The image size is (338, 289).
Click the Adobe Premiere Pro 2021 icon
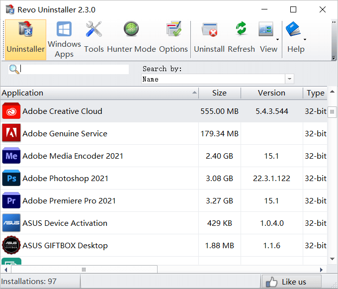[x=11, y=200]
